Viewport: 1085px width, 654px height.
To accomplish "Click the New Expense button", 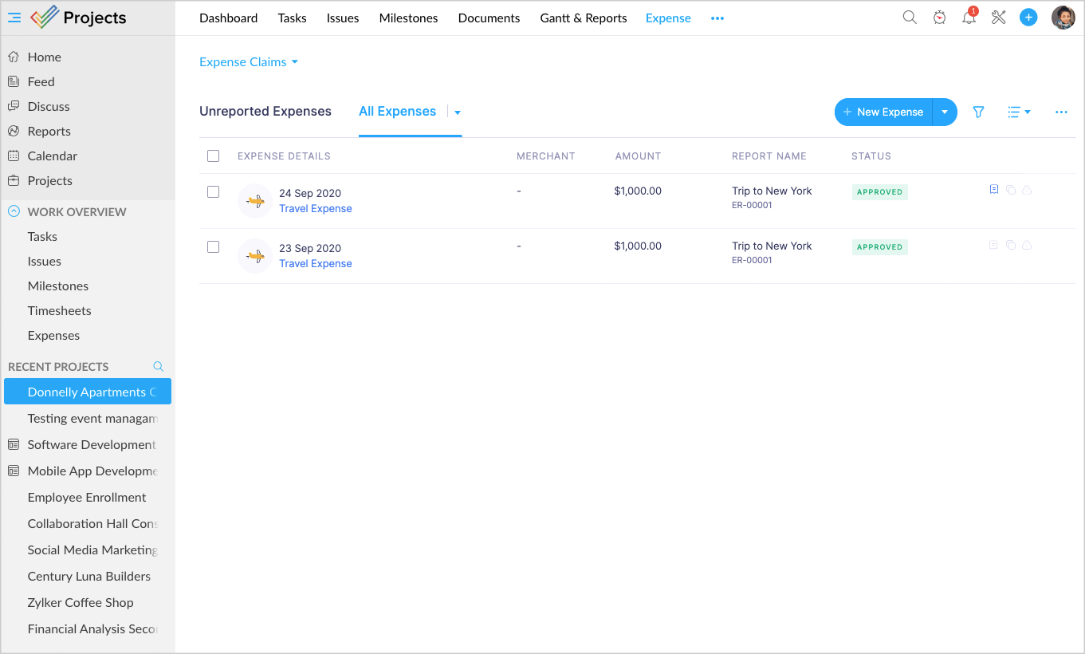I will [883, 112].
